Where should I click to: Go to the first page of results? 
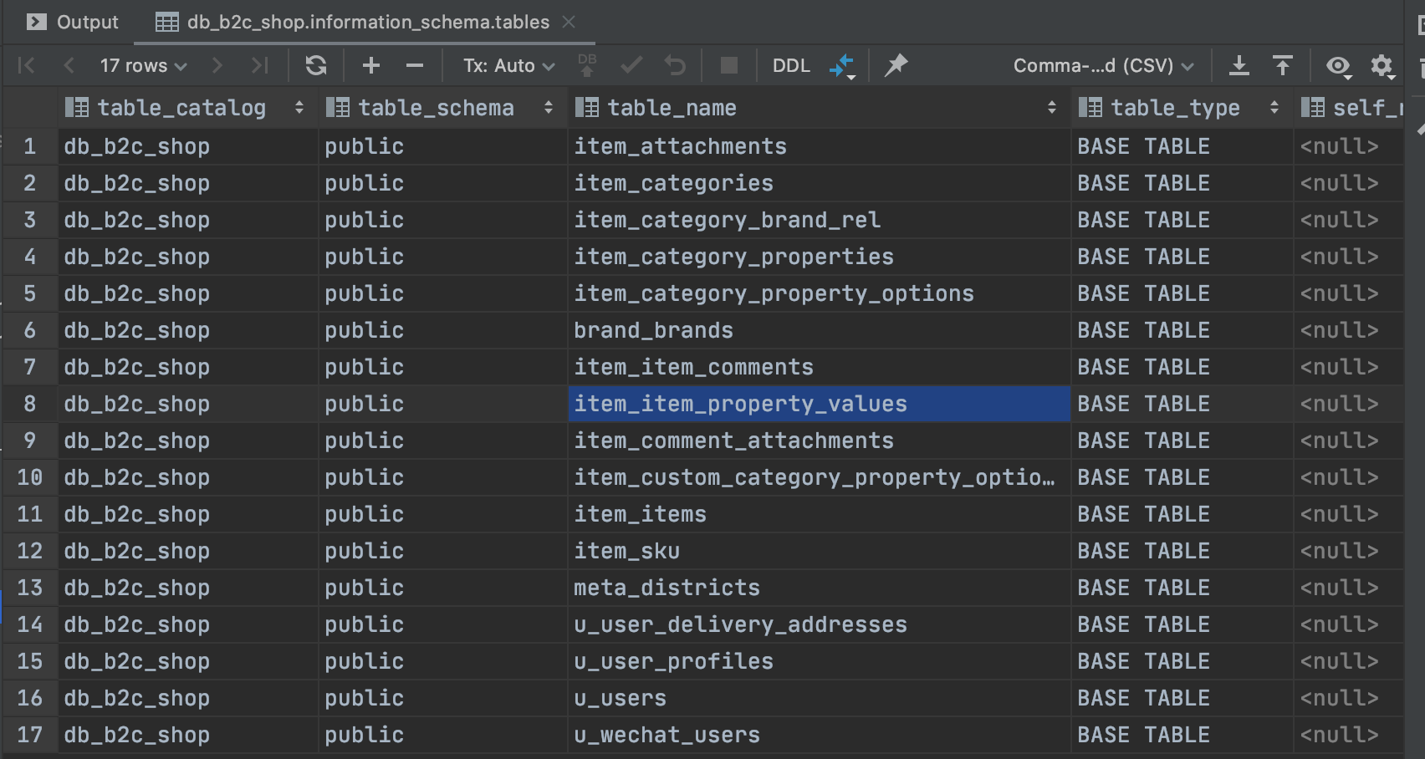click(27, 65)
